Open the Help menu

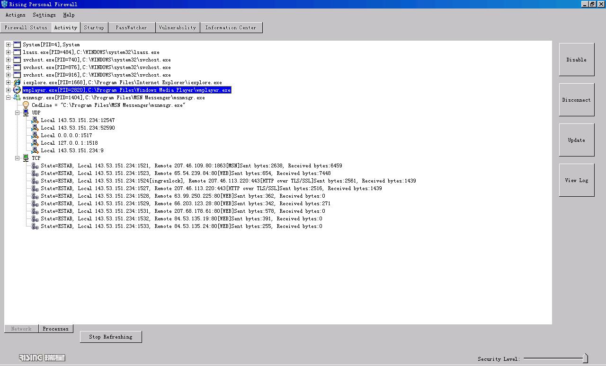[x=69, y=15]
